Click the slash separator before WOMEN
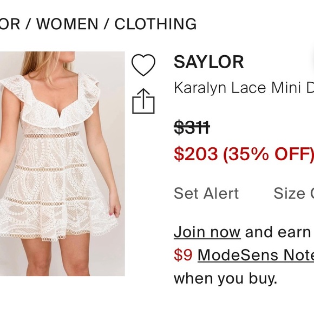Viewport: 314px width, 314px height. (28, 24)
